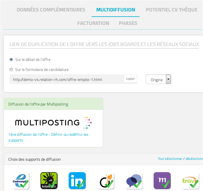Image resolution: width=203 pixels, height=191 pixels.
Task: Select 'Sur le formulaire de candidature' radio
Action: tap(11, 69)
